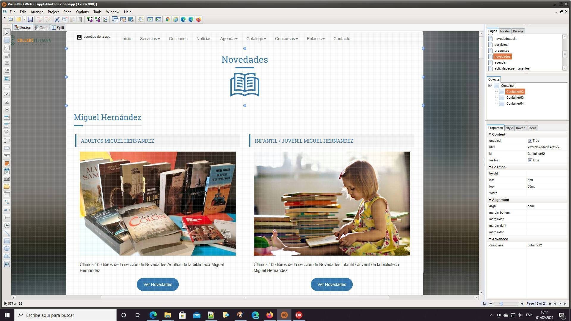Click the Cut scissors toolbar icon
This screenshot has height=321, width=571.
57,19
